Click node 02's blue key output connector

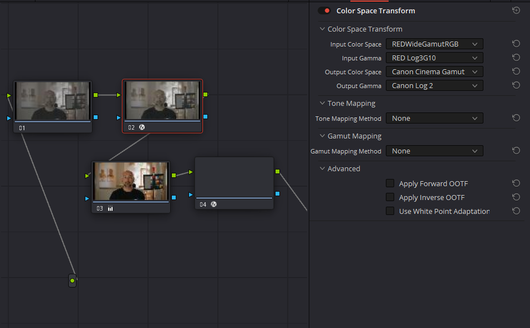pos(206,116)
